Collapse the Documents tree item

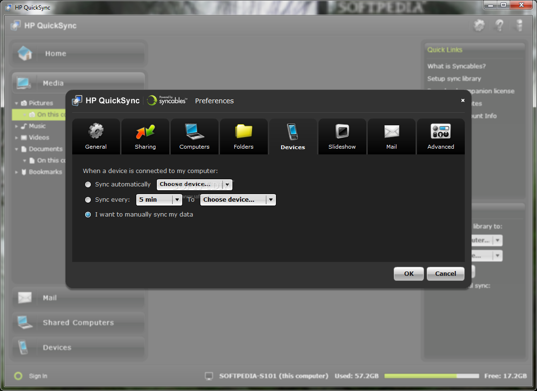[x=16, y=149]
